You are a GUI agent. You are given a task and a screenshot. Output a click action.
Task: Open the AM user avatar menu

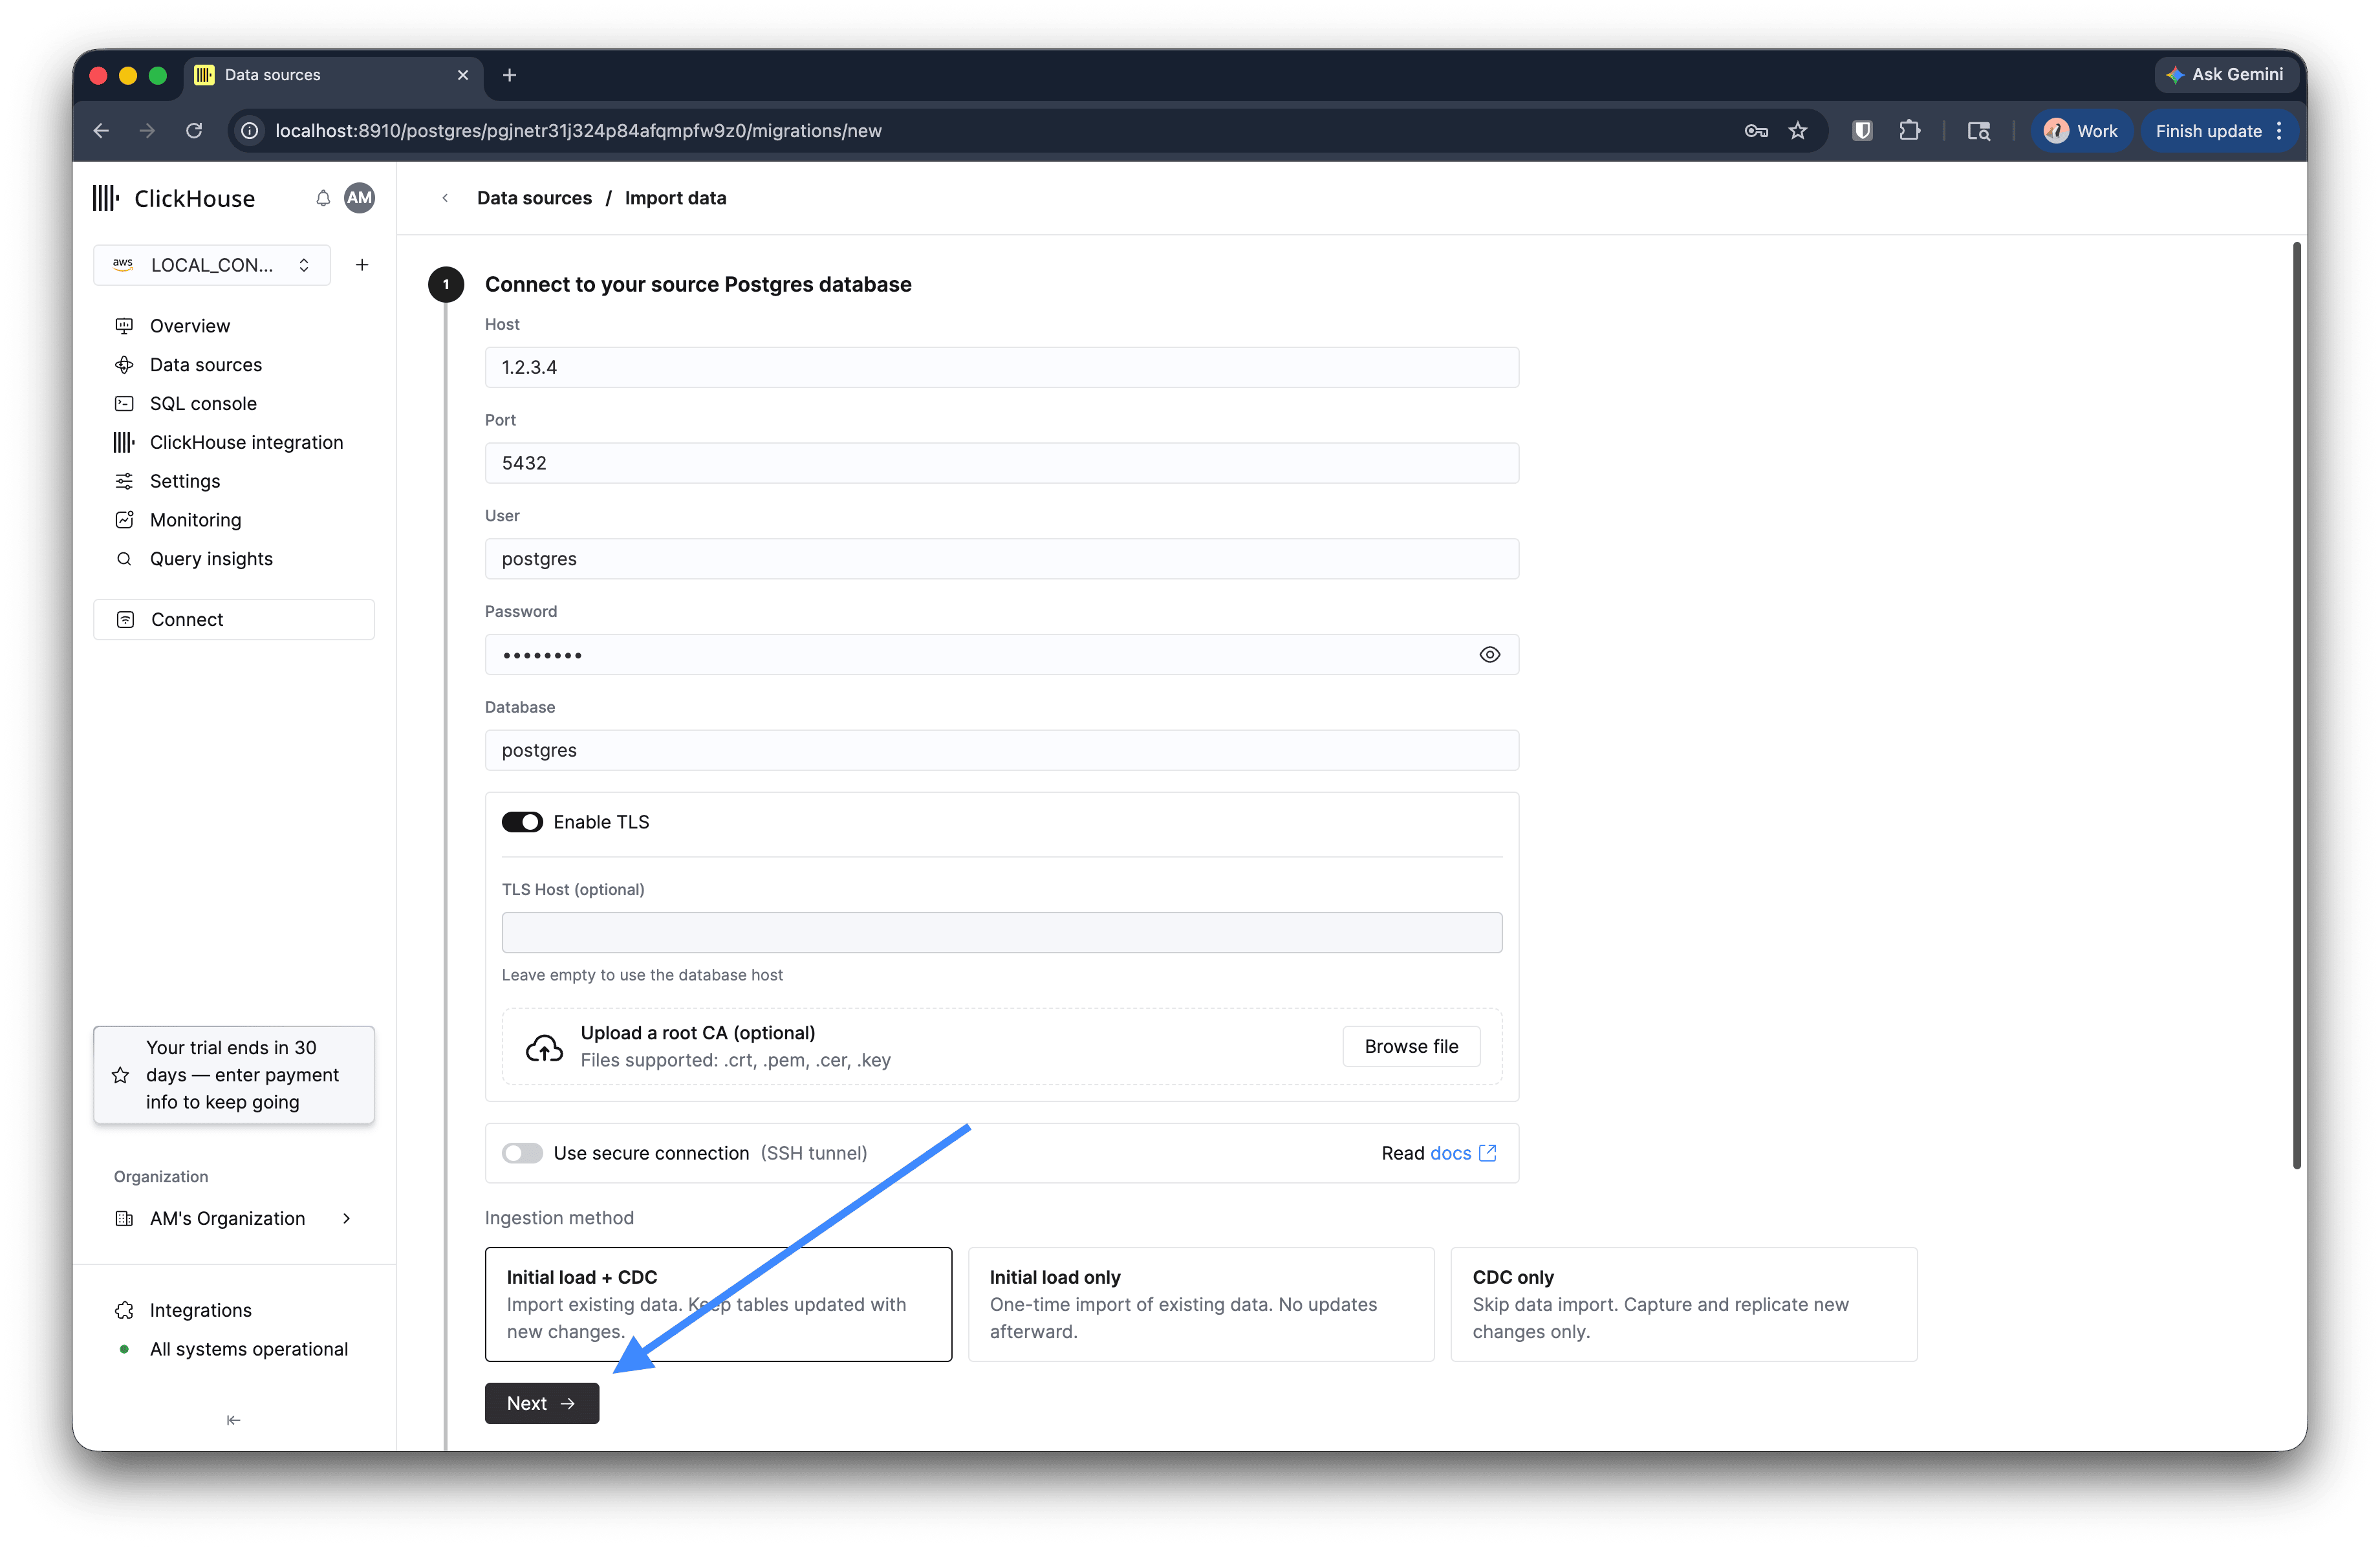359,198
